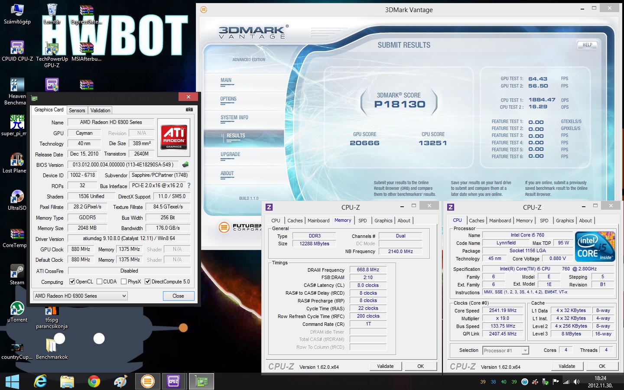Switch to the Sensors tab in GPU-Z
This screenshot has height=390, width=624.
click(77, 110)
